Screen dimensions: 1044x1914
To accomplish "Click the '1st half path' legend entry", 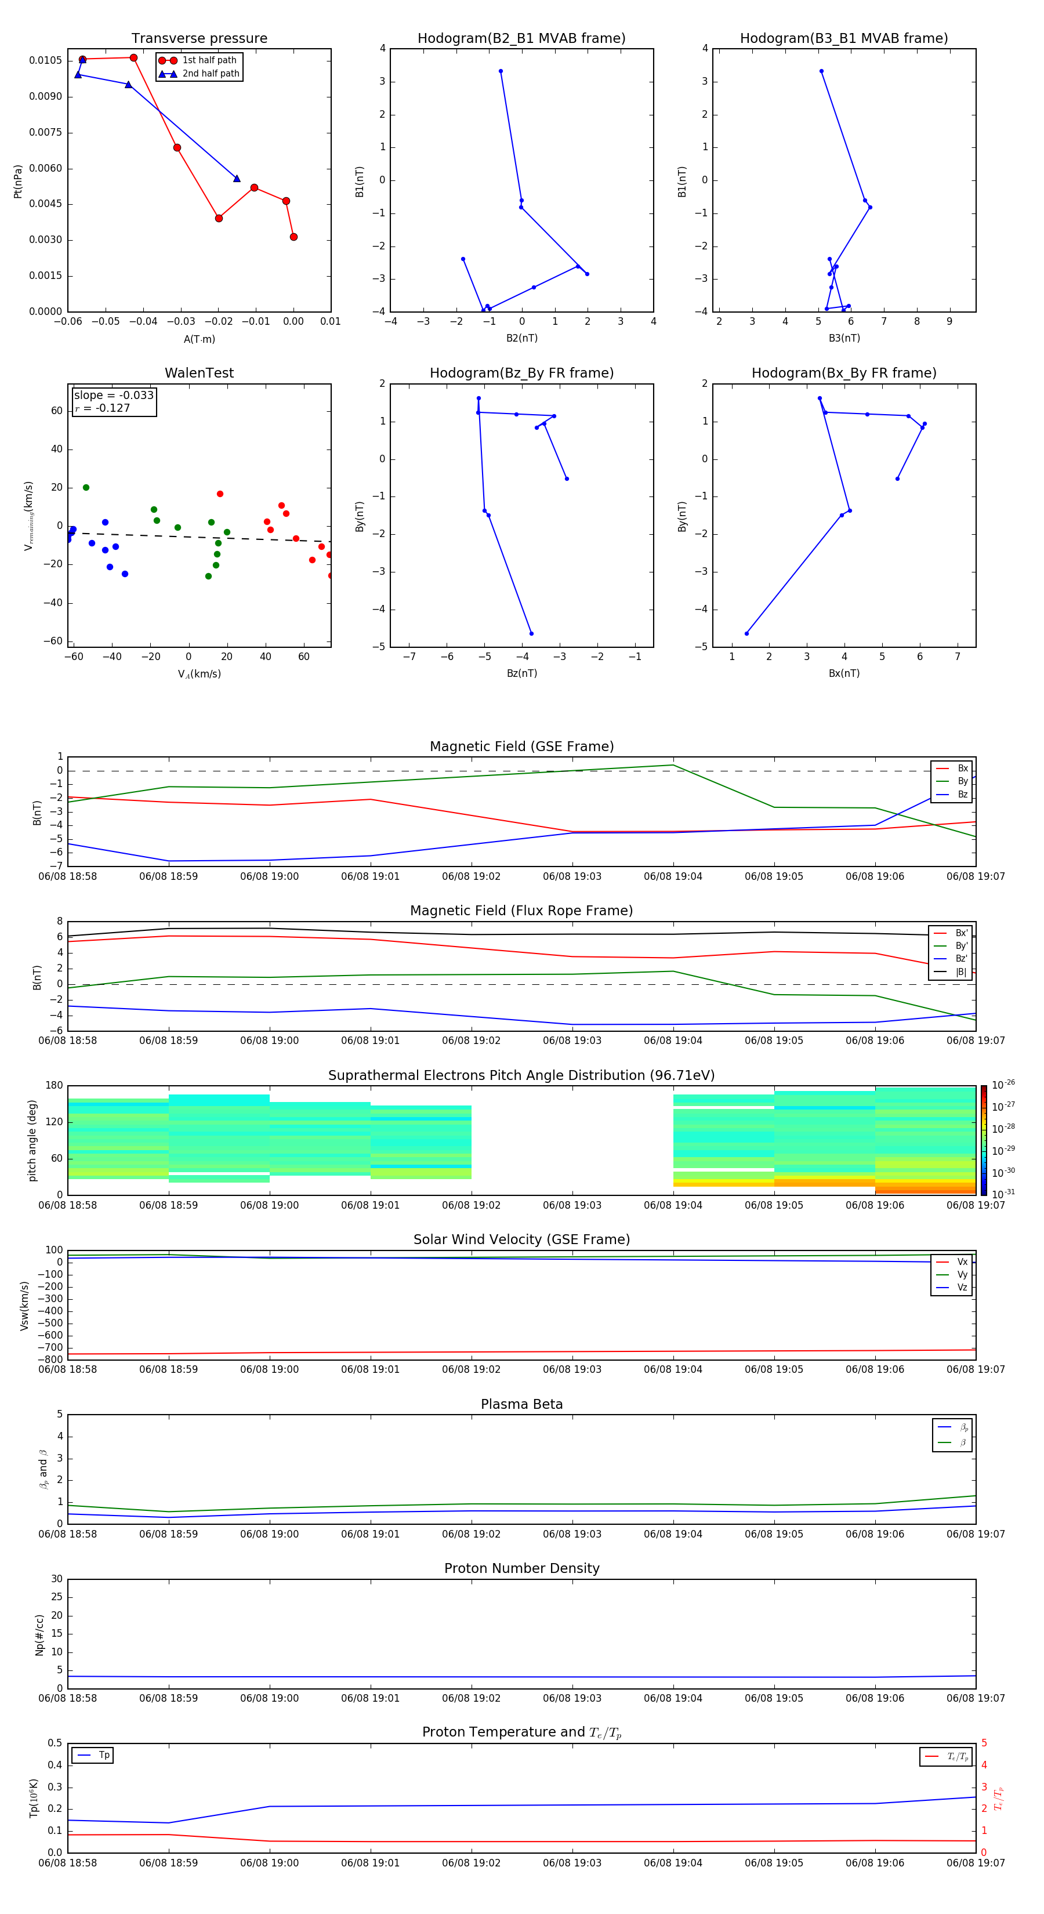I will coord(198,60).
